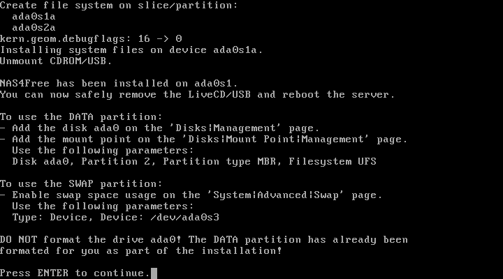The width and height of the screenshot is (503, 279).
Task: Click the 'Disks|Management' page reference
Action: click(228, 128)
